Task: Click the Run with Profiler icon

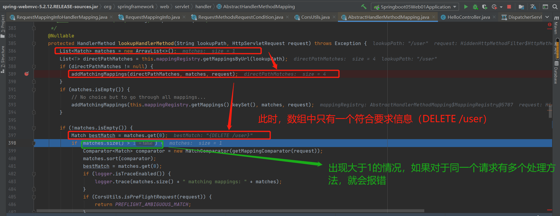Action: (x=494, y=6)
